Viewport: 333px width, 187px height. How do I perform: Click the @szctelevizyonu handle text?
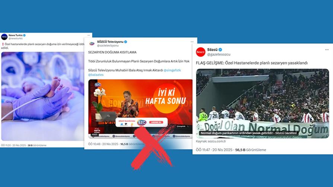tap(108, 45)
